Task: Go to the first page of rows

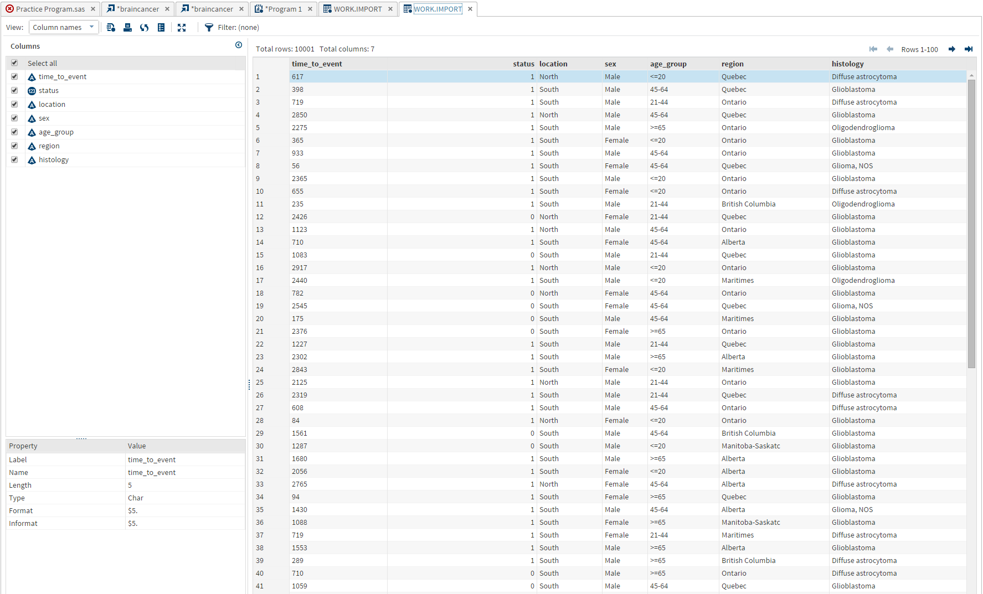Action: 873,49
